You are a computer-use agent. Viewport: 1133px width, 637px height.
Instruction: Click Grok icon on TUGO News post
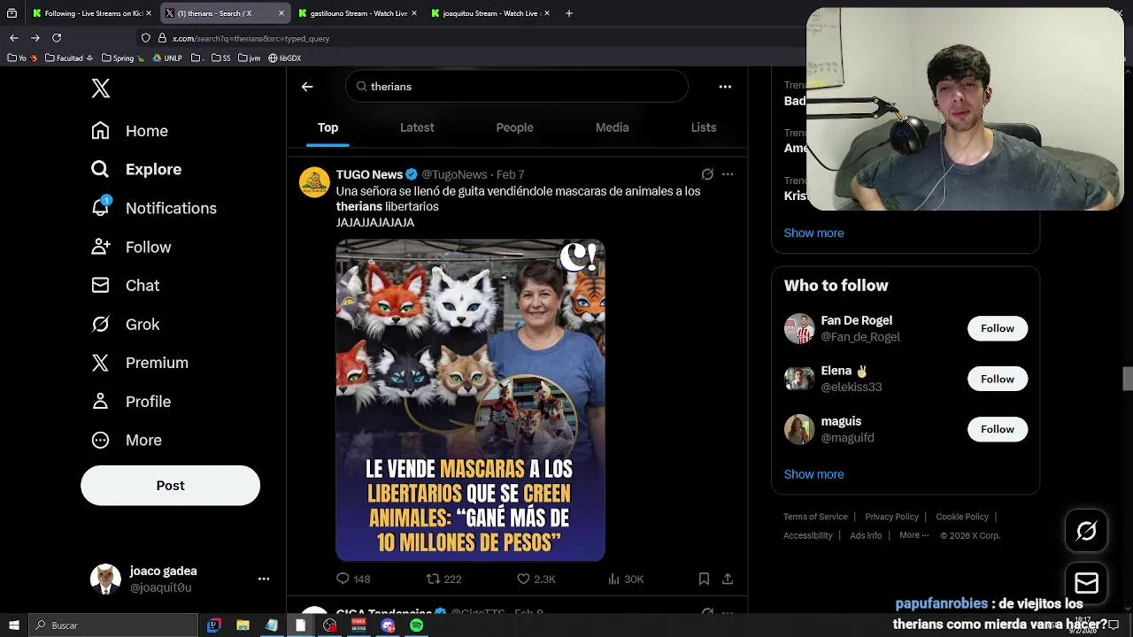[707, 174]
